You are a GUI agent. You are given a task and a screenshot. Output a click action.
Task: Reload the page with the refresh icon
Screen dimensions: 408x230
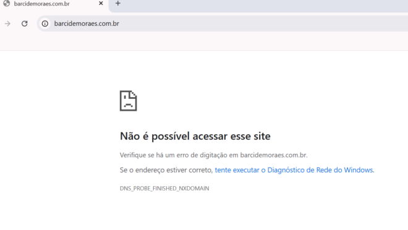(x=25, y=23)
